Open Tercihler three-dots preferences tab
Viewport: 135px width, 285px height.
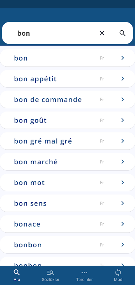coord(84,275)
